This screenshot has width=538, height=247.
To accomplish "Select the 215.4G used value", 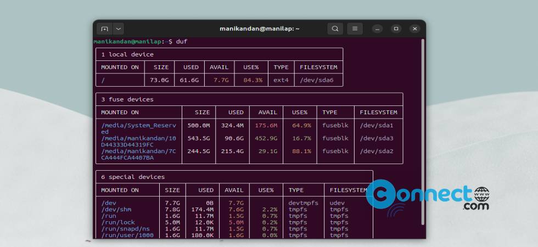I will pyautogui.click(x=232, y=151).
